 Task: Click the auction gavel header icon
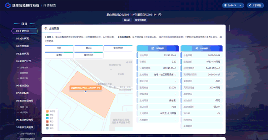coord(197,48)
